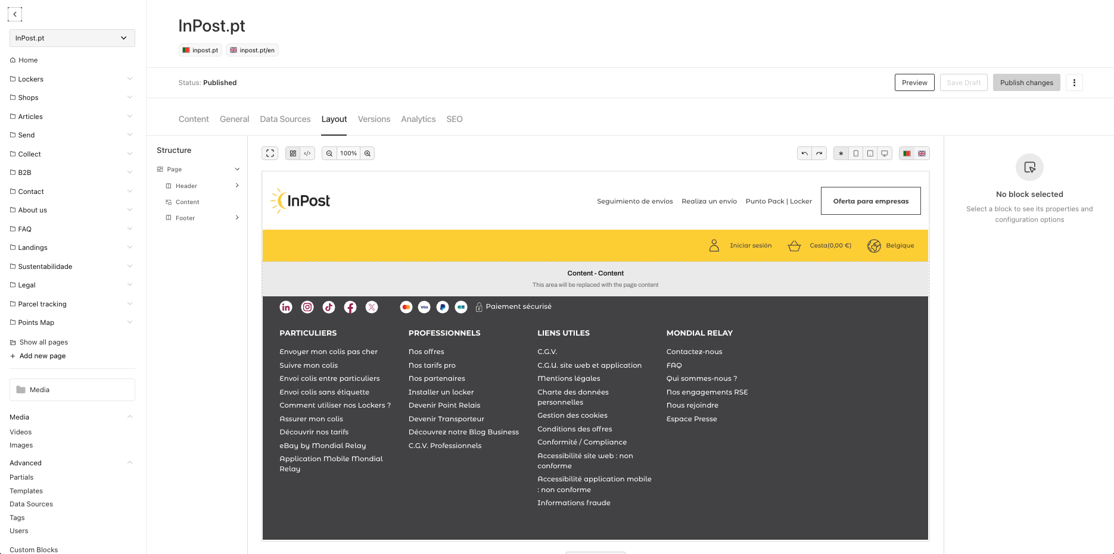The image size is (1114, 554).
Task: Open the X (Twitter) icon in footer preview
Action: (372, 307)
